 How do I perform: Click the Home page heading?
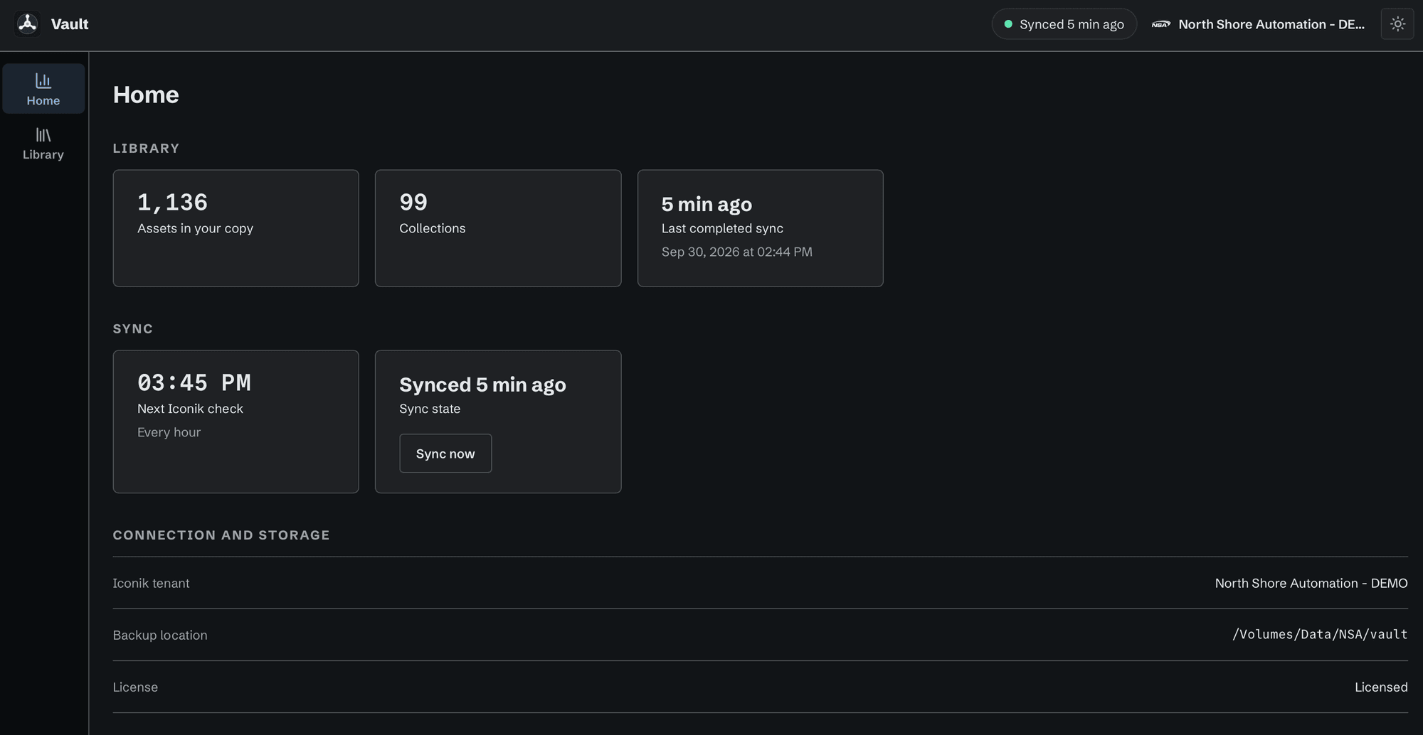(x=146, y=95)
